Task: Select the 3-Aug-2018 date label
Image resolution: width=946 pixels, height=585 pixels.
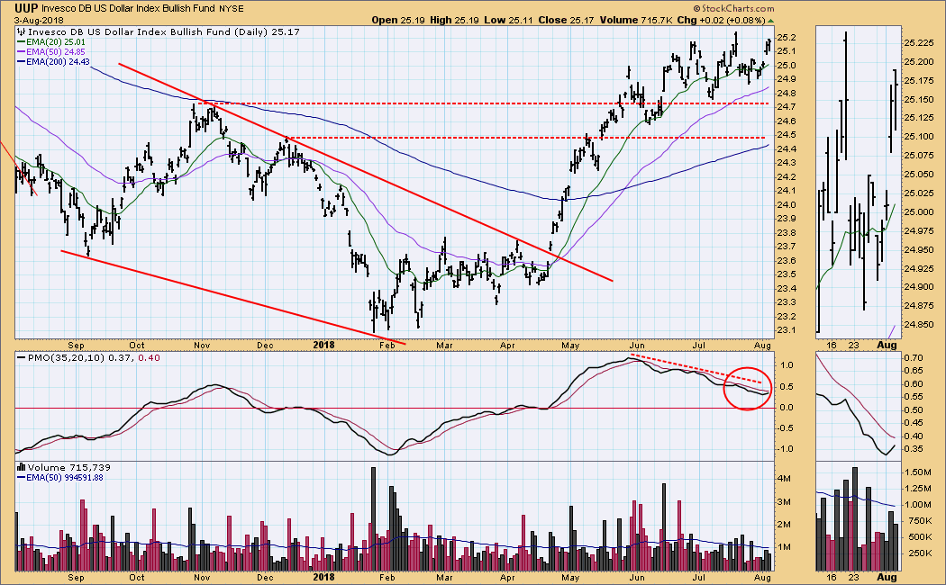Action: click(40, 20)
